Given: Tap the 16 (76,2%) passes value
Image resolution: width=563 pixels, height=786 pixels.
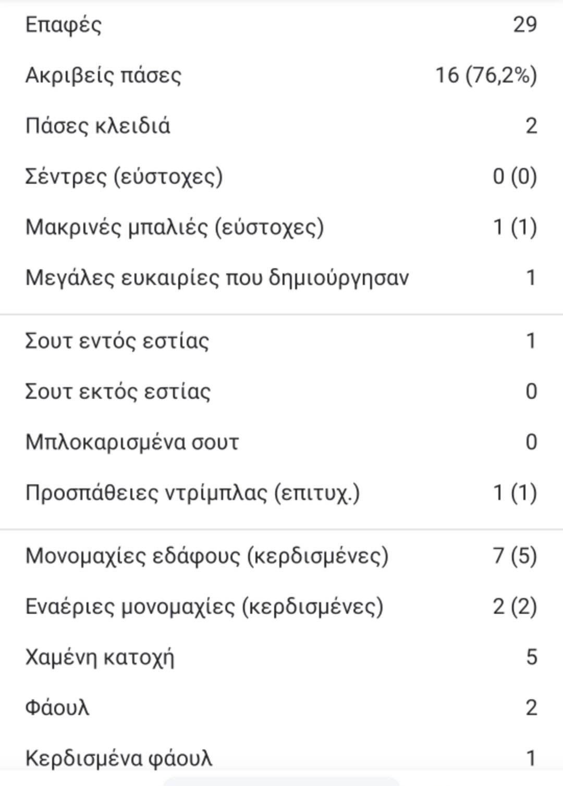Looking at the screenshot, I should tap(486, 75).
